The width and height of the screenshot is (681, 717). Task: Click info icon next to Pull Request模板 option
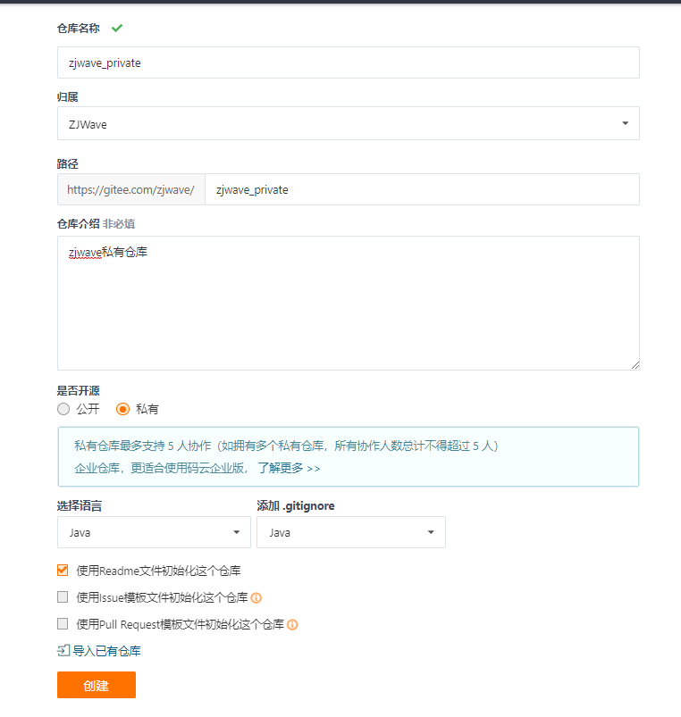pyautogui.click(x=292, y=624)
